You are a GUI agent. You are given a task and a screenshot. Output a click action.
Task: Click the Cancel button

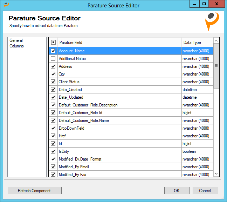tap(205, 190)
